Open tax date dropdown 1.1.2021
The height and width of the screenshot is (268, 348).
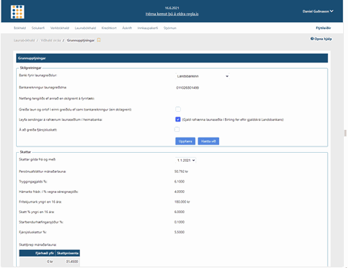186,160
